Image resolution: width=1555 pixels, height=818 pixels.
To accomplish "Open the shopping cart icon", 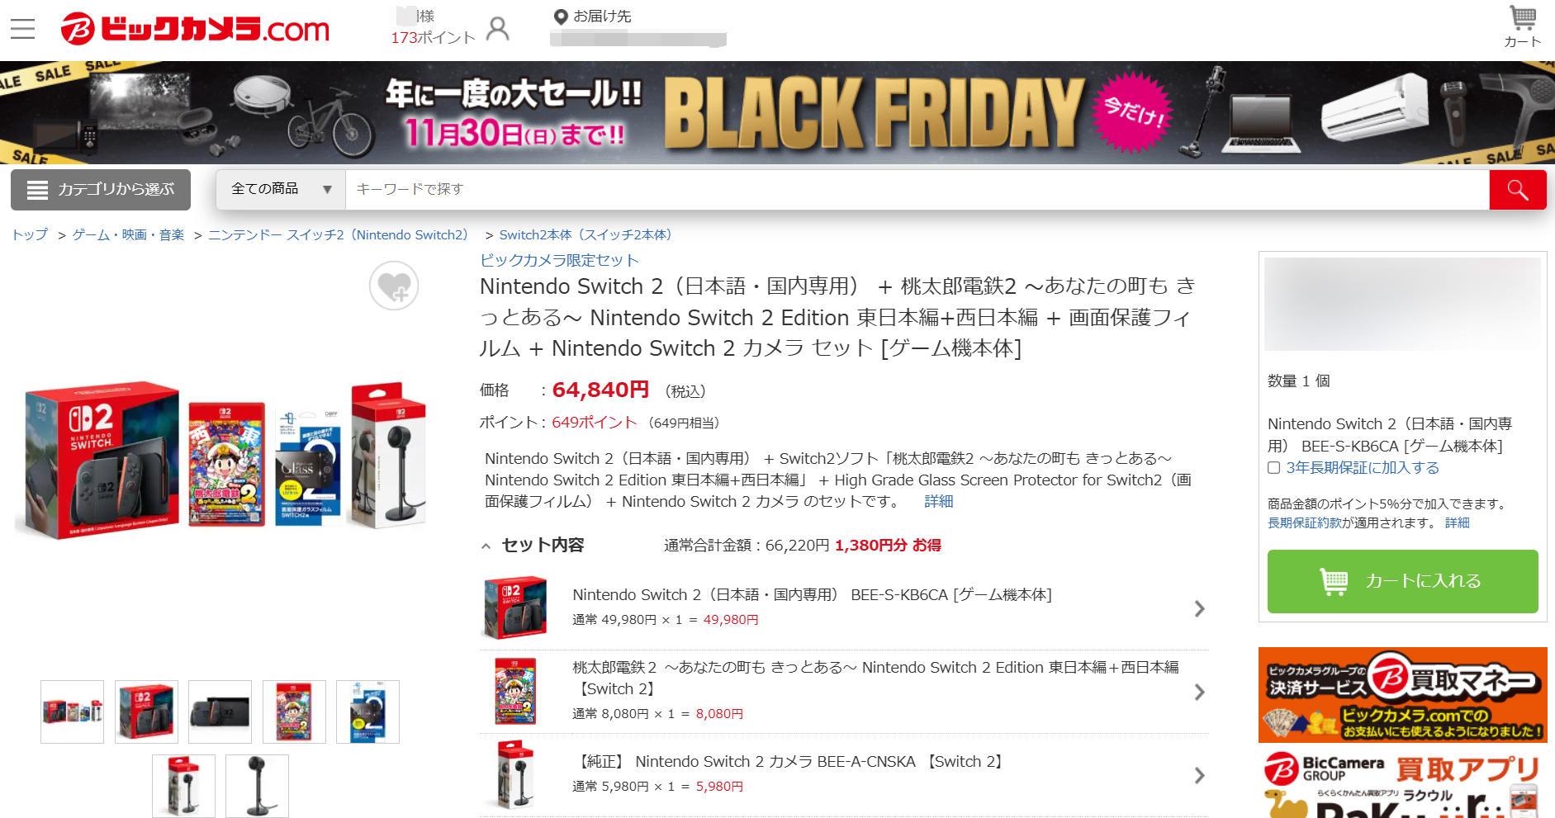I will coord(1522,27).
